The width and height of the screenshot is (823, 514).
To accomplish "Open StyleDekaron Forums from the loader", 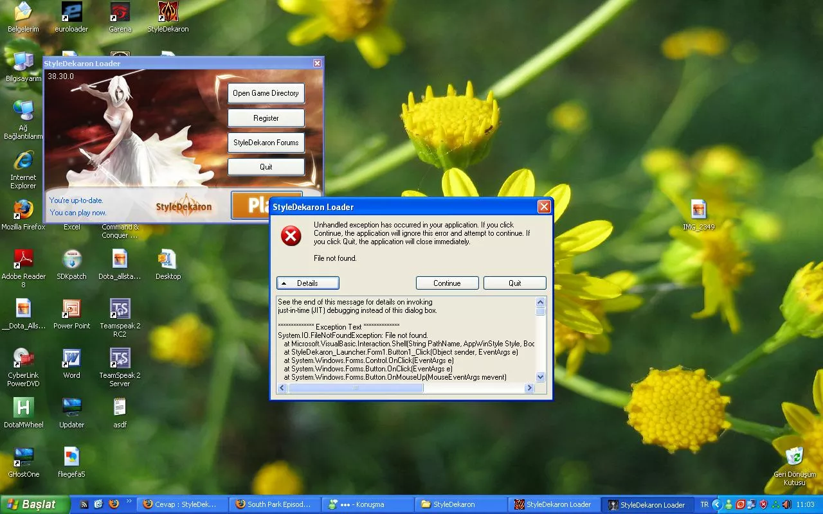I will 266,143.
